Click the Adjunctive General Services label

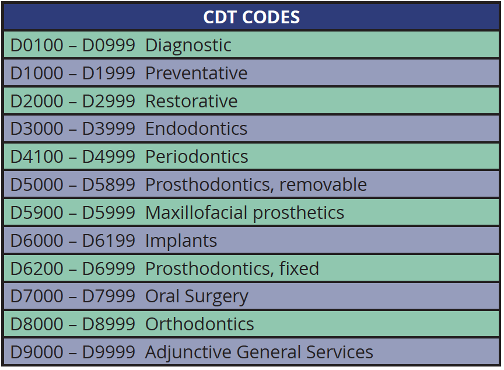pos(259,352)
